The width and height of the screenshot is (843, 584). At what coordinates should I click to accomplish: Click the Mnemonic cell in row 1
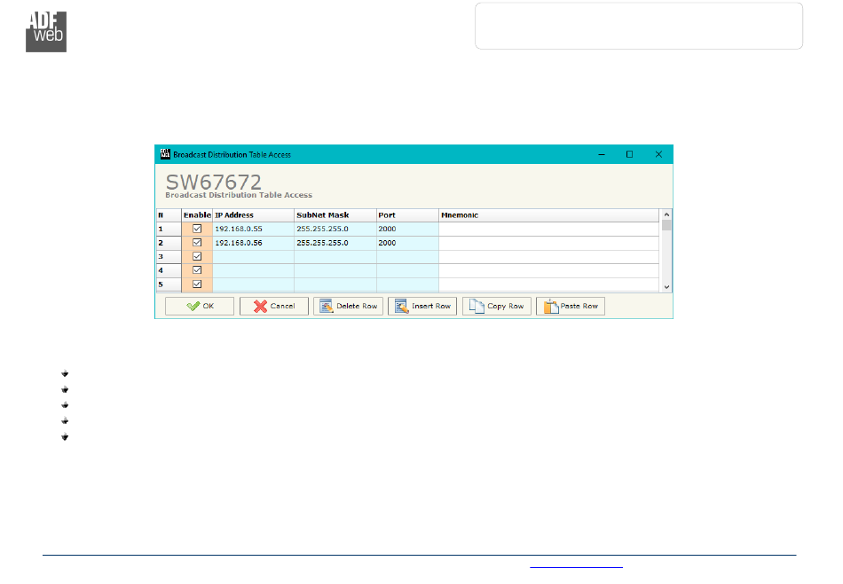pyautogui.click(x=549, y=230)
